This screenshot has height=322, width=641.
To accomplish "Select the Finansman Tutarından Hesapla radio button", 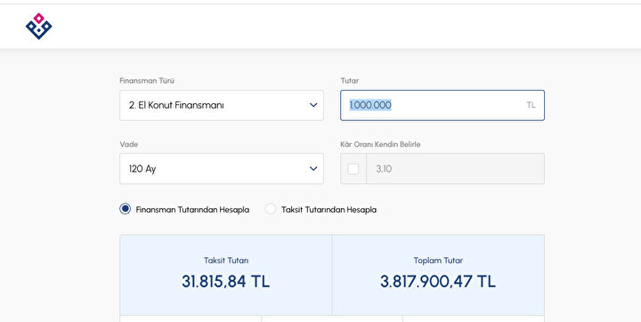I will (126, 209).
